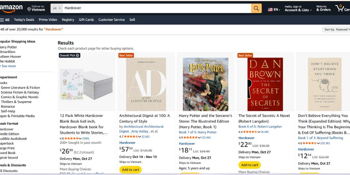Click the Amazon logo
Image resolution: width=350 pixels, height=175 pixels.
12,8
